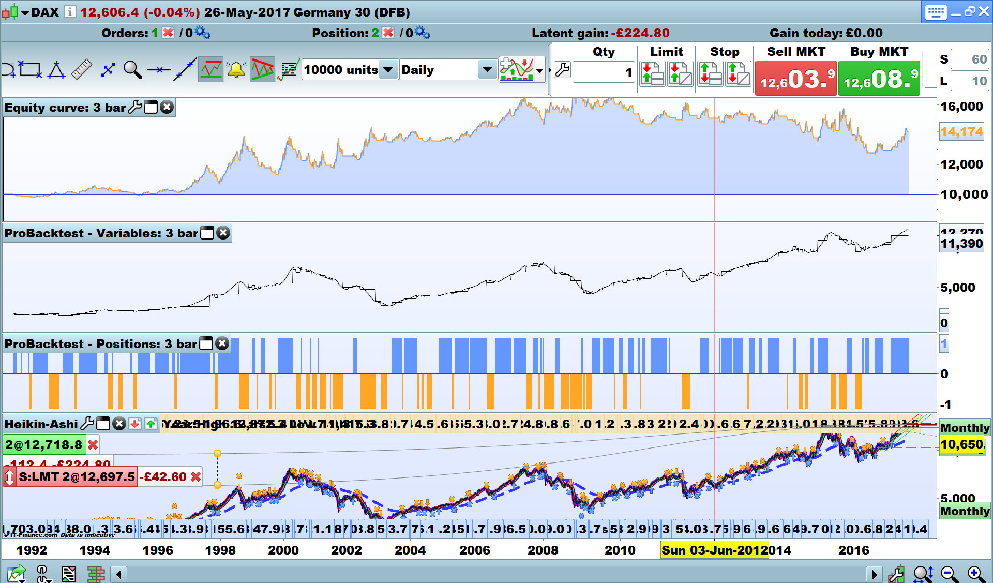Choose the triangle drawing tool
993x583 pixels.
coord(56,69)
